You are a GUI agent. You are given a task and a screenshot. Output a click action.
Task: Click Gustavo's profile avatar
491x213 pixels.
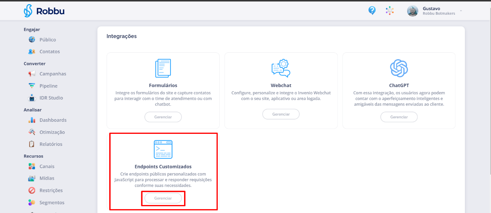tap(412, 11)
